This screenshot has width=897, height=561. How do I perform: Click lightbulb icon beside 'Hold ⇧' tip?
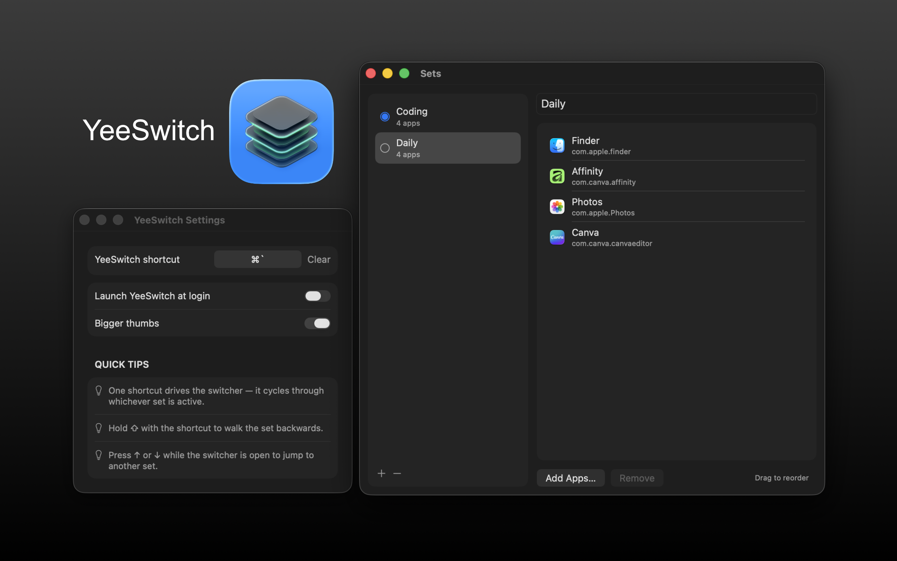coord(98,428)
